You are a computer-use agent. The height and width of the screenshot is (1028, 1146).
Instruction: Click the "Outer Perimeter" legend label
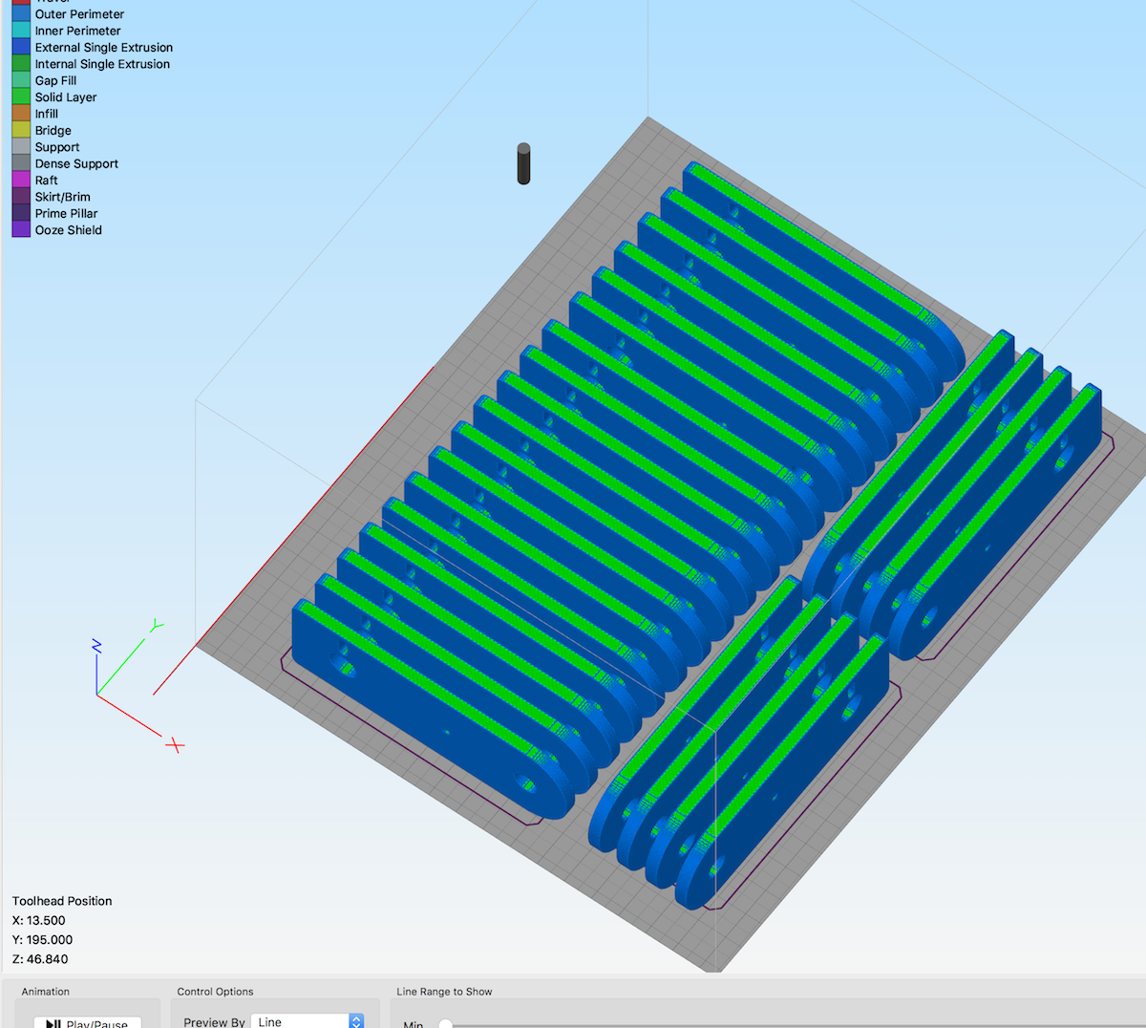pyautogui.click(x=79, y=14)
